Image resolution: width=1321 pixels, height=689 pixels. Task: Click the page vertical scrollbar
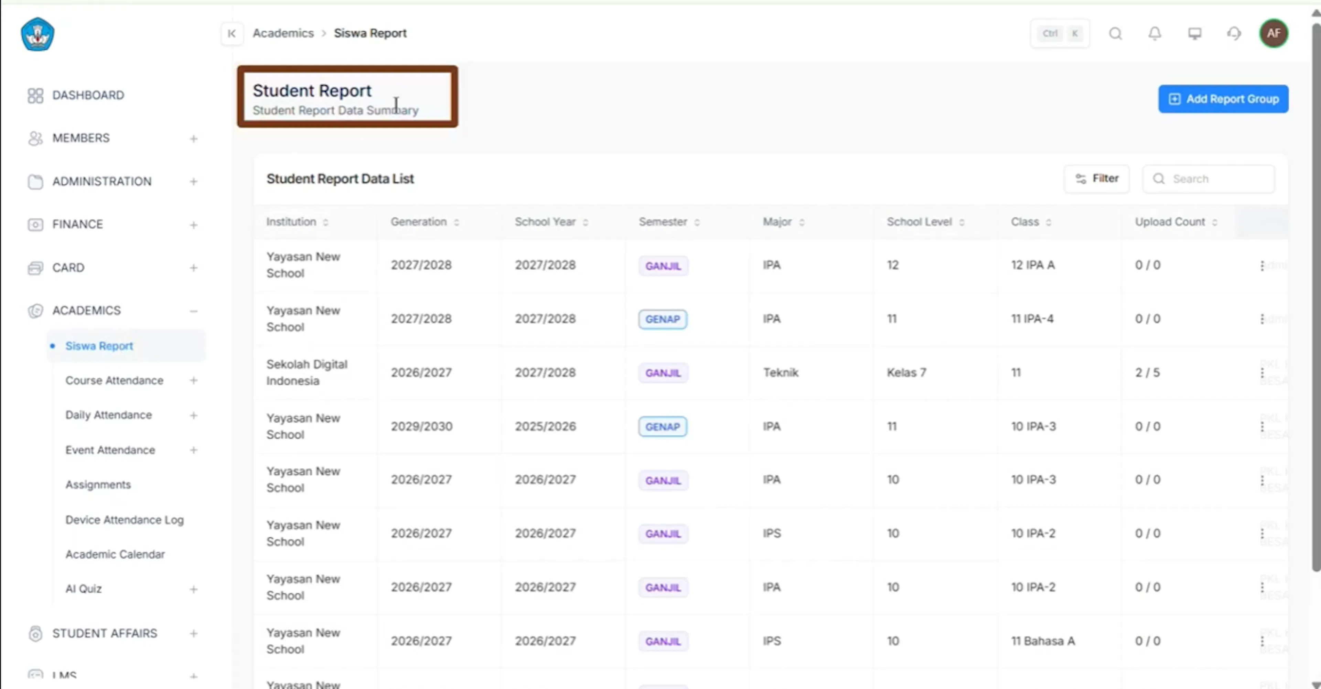[1316, 297]
